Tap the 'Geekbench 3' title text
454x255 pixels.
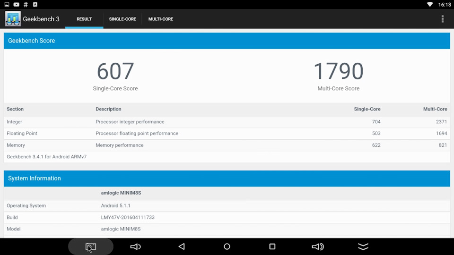point(41,19)
